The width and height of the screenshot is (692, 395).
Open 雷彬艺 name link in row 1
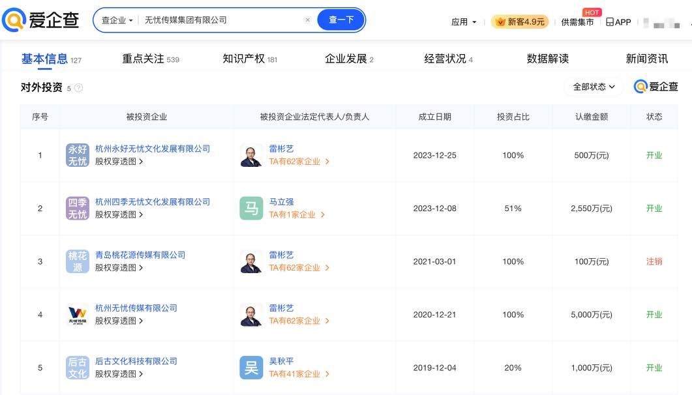point(281,149)
